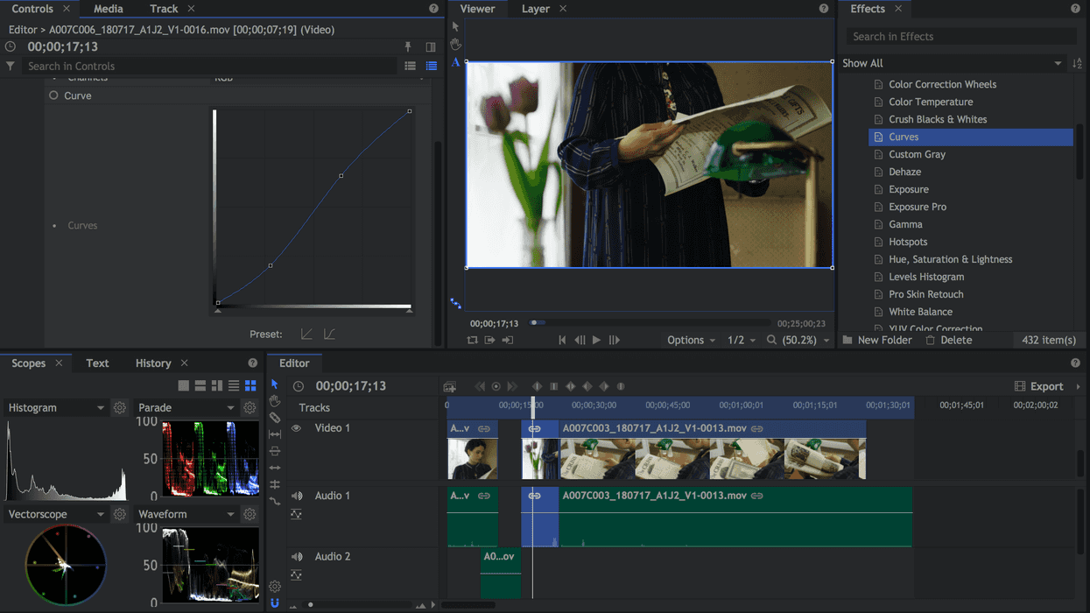Play the video in the Viewer
This screenshot has height=613, width=1090.
click(x=596, y=340)
